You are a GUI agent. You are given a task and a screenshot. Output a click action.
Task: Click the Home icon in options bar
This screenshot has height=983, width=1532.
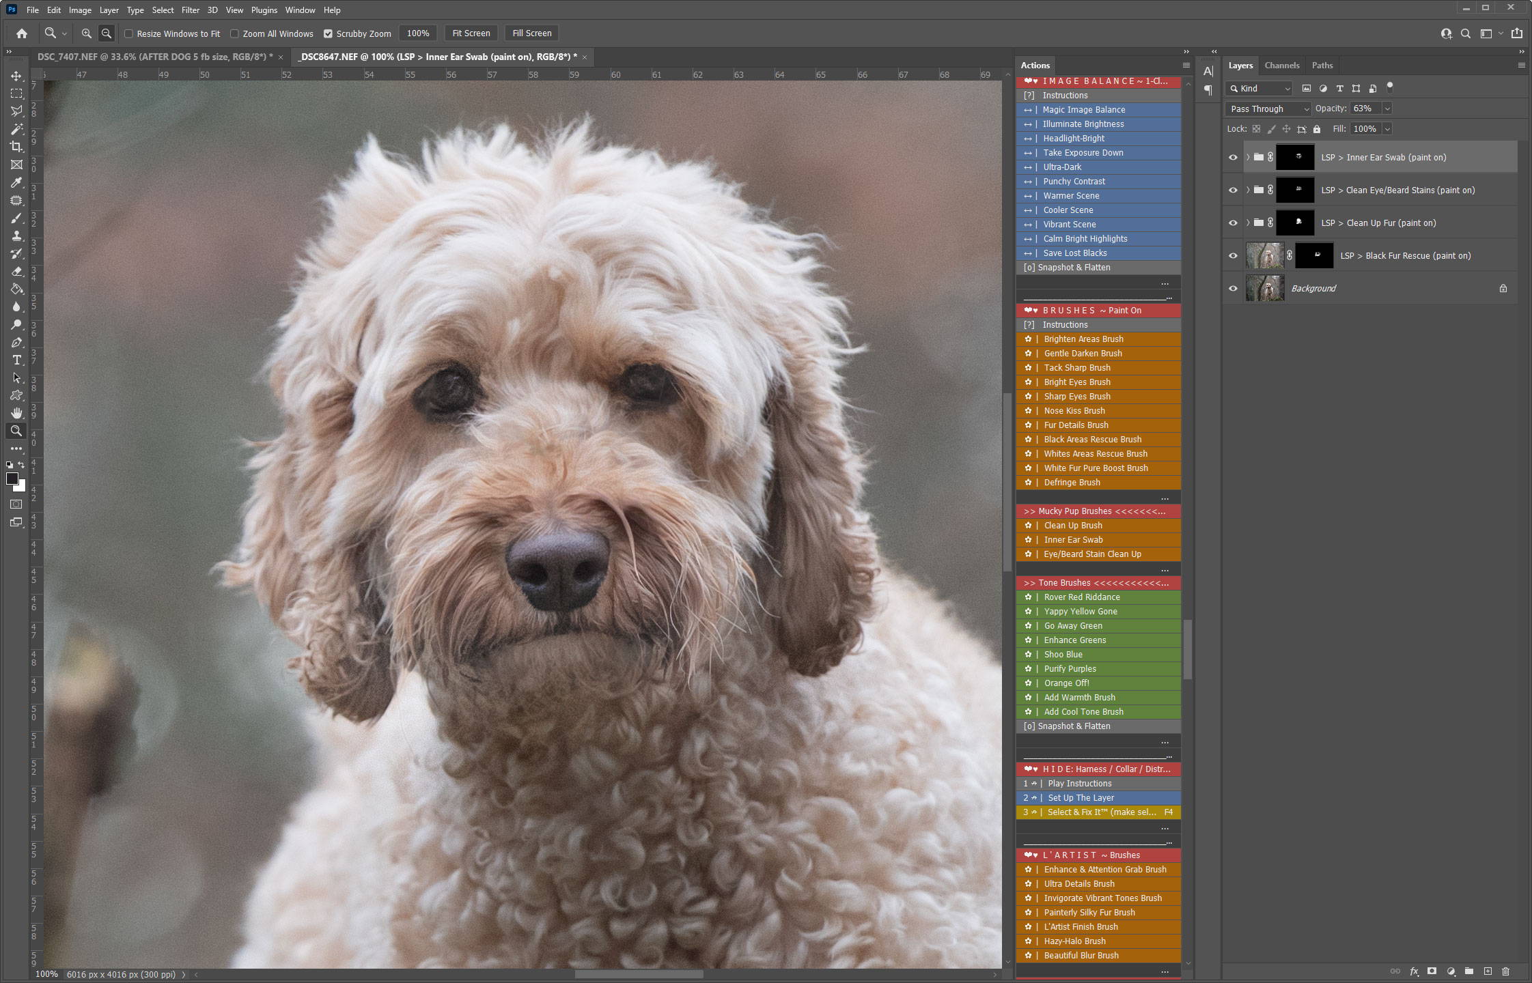coord(22,33)
